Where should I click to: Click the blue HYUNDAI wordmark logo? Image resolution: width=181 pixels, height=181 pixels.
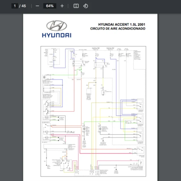click(56, 35)
